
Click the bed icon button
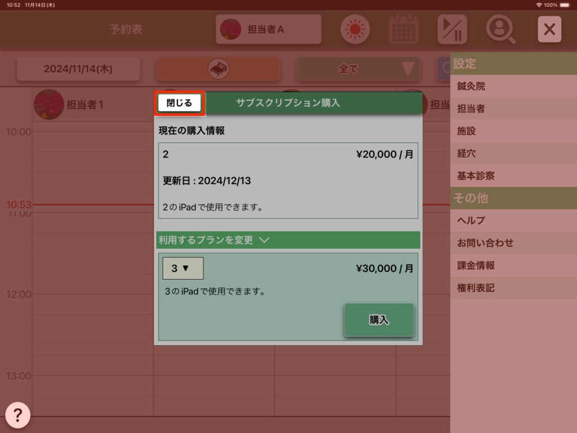click(218, 69)
